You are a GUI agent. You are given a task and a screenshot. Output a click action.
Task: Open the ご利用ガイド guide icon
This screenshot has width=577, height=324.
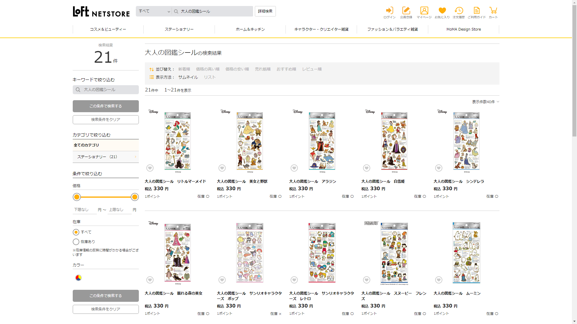coord(477,13)
